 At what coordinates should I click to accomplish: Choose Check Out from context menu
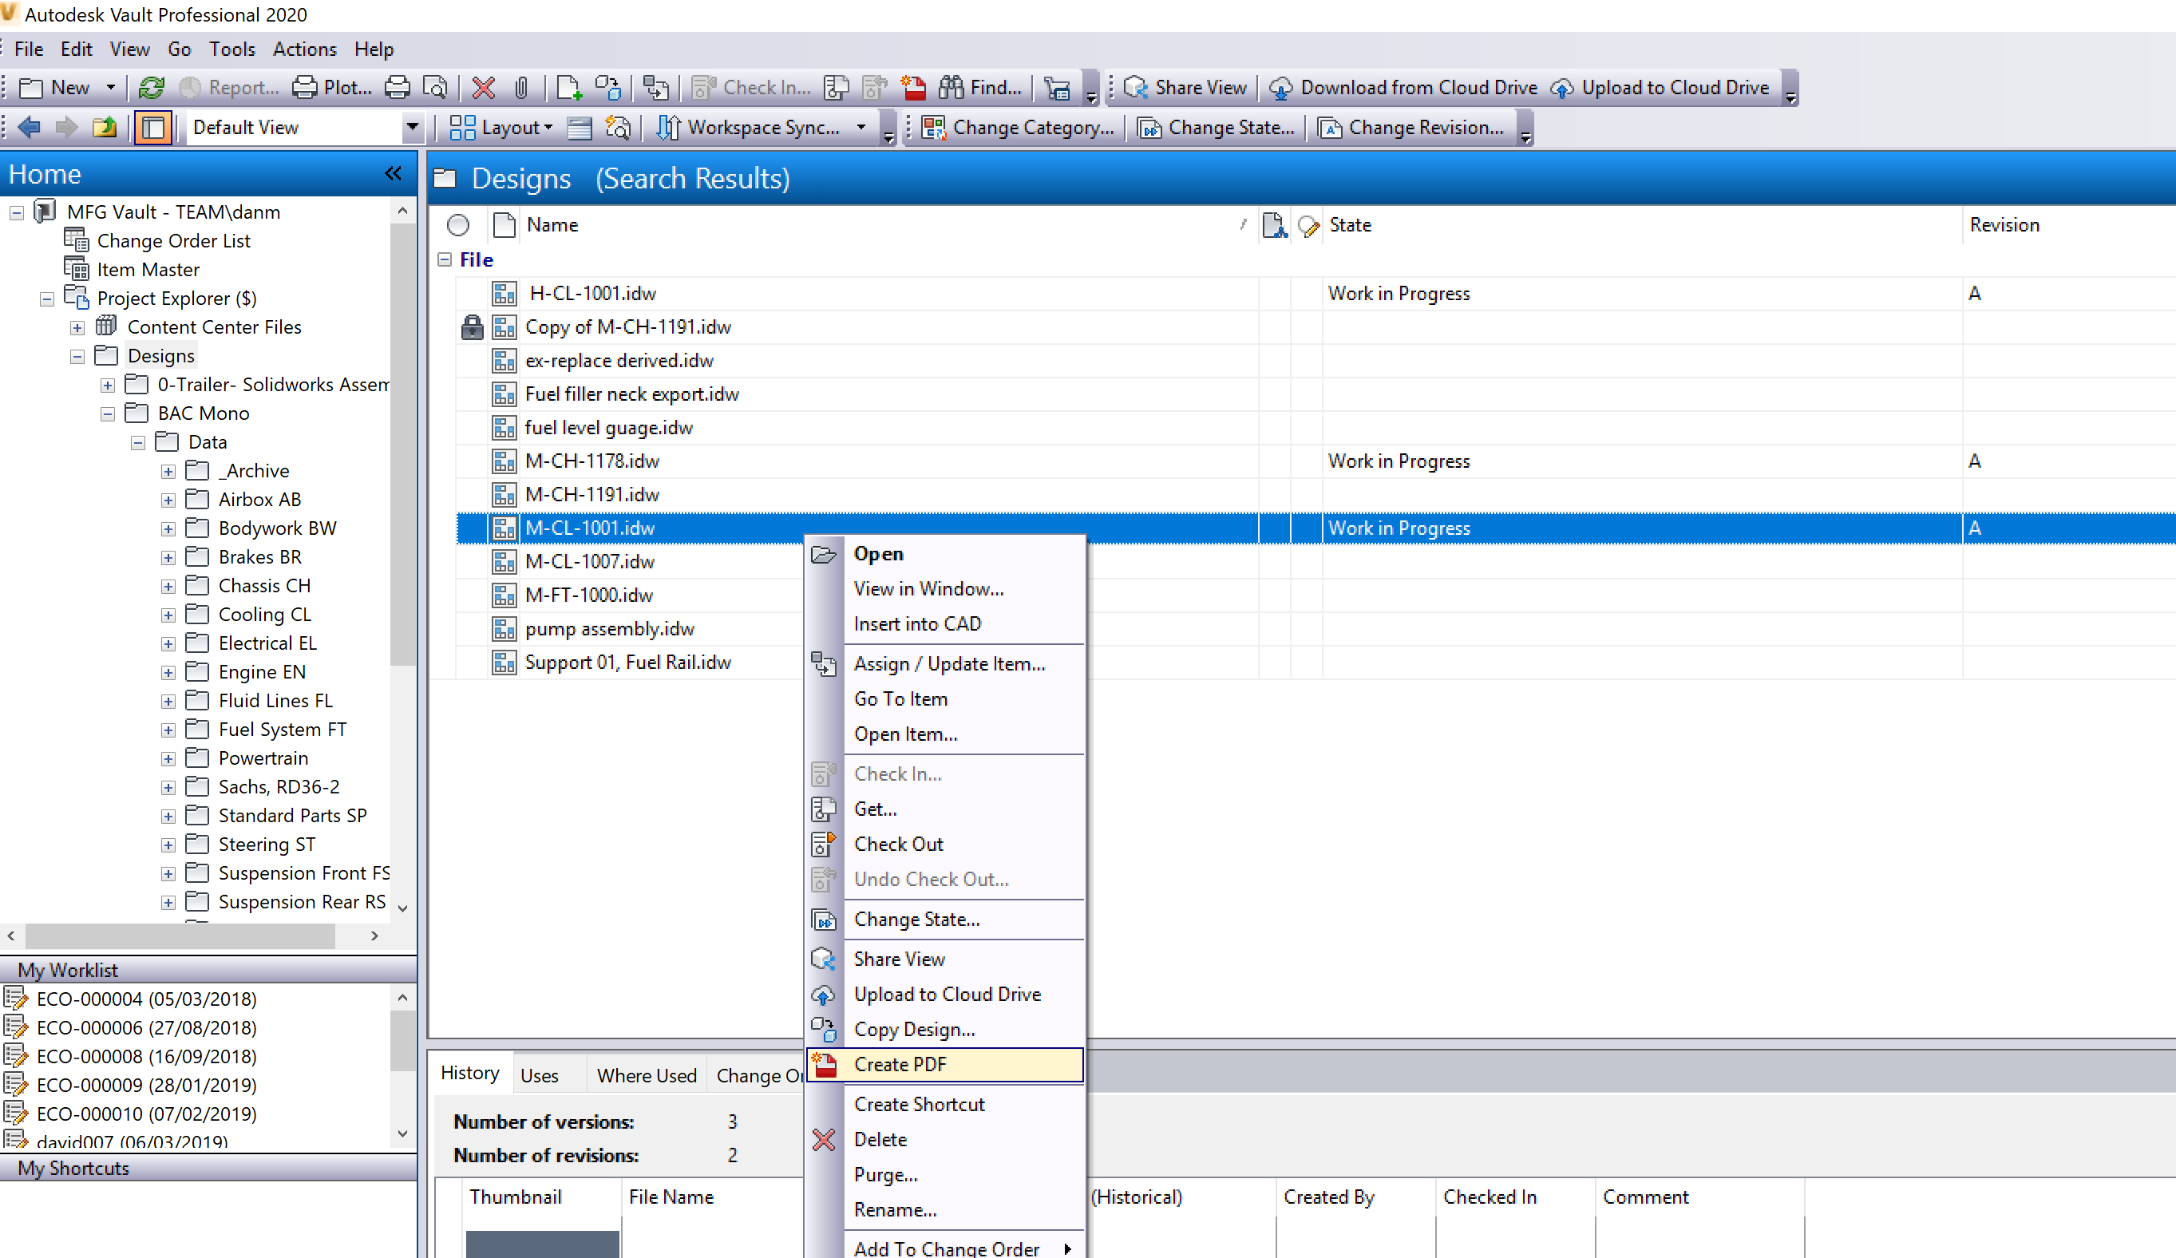944,845
